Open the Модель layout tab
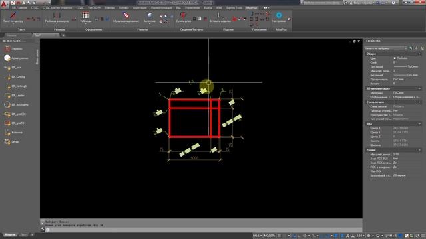Viewport: 426px width, 239px height. (10, 234)
